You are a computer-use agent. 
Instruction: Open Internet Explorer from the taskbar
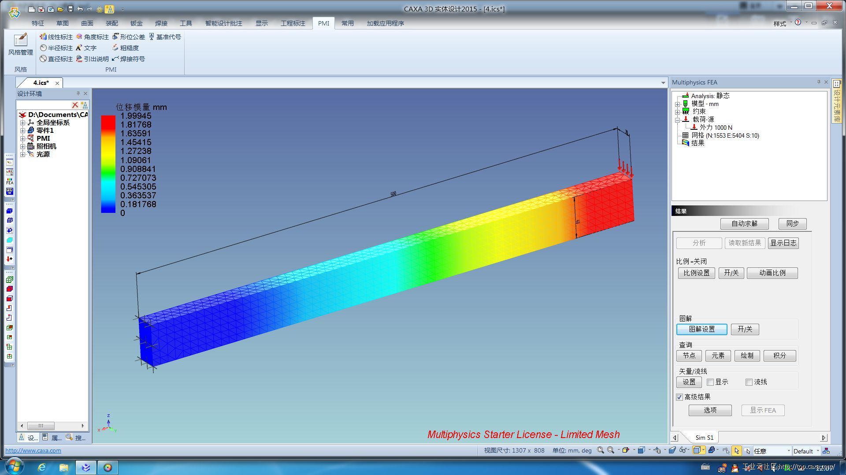(41, 467)
